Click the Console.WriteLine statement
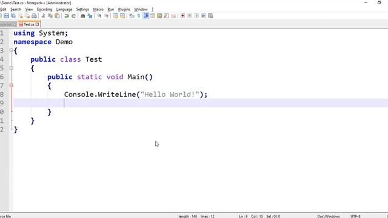 136,94
